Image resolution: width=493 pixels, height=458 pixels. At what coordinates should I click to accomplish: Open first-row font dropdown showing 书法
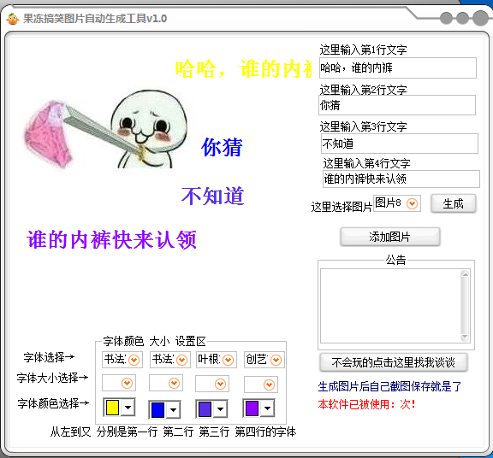(122, 360)
